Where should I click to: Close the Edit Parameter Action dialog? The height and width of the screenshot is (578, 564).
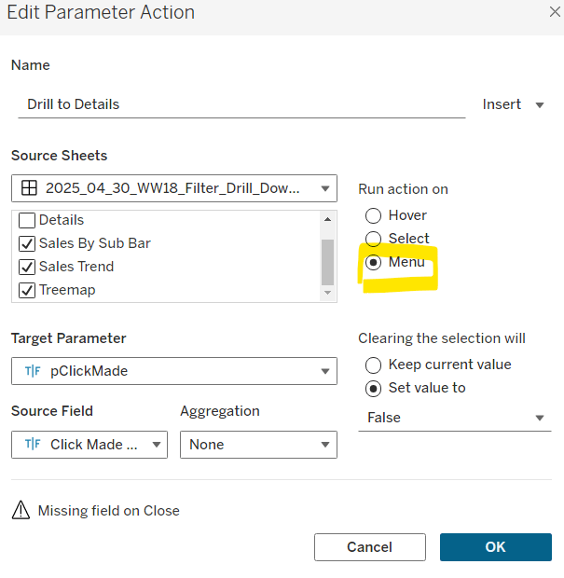(x=553, y=12)
